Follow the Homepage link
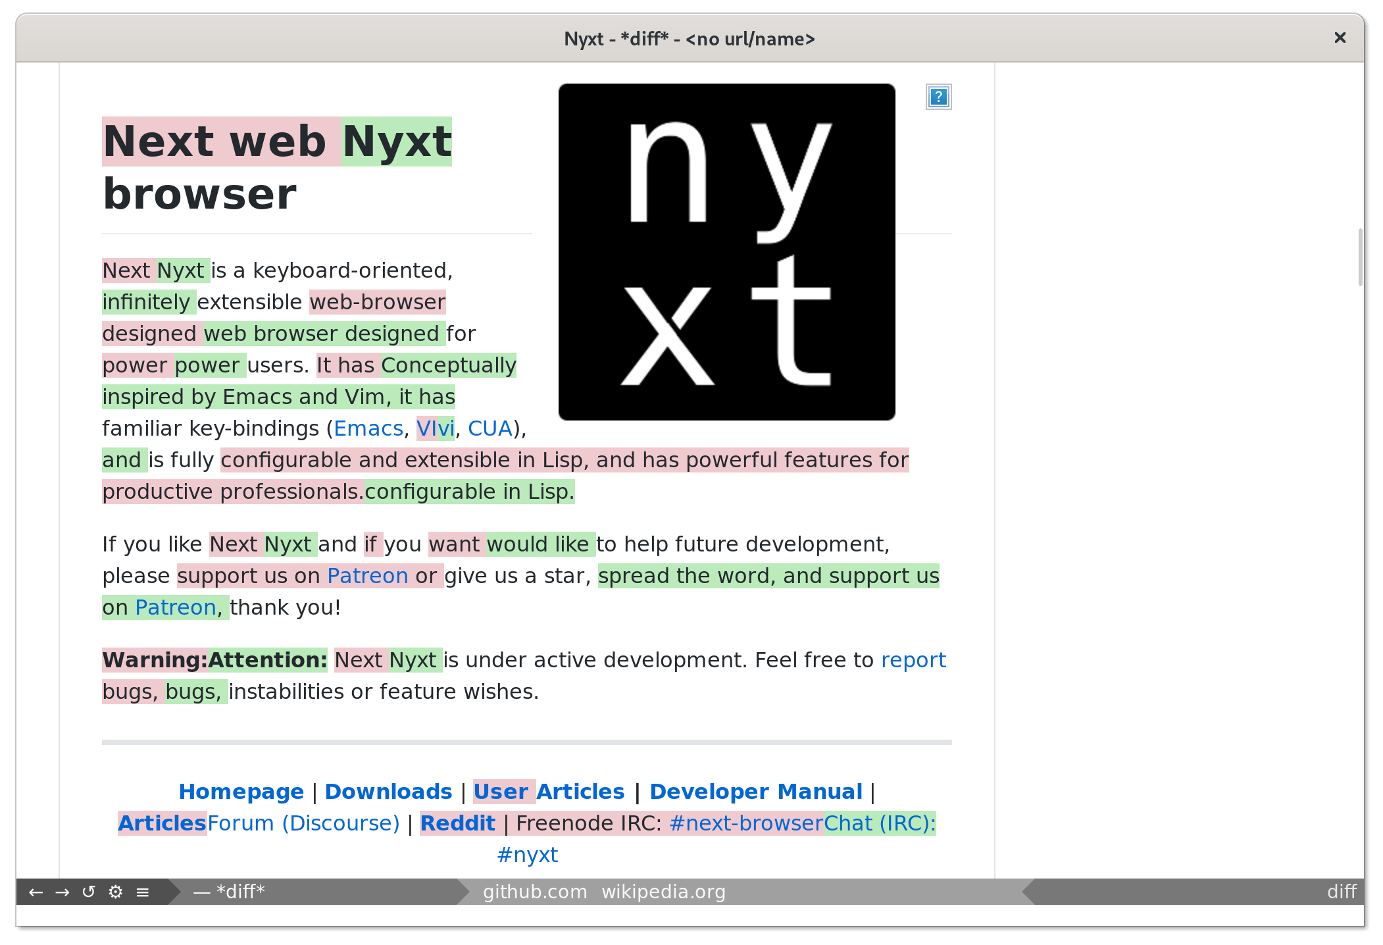Viewport: 1383px width, 945px height. (241, 792)
